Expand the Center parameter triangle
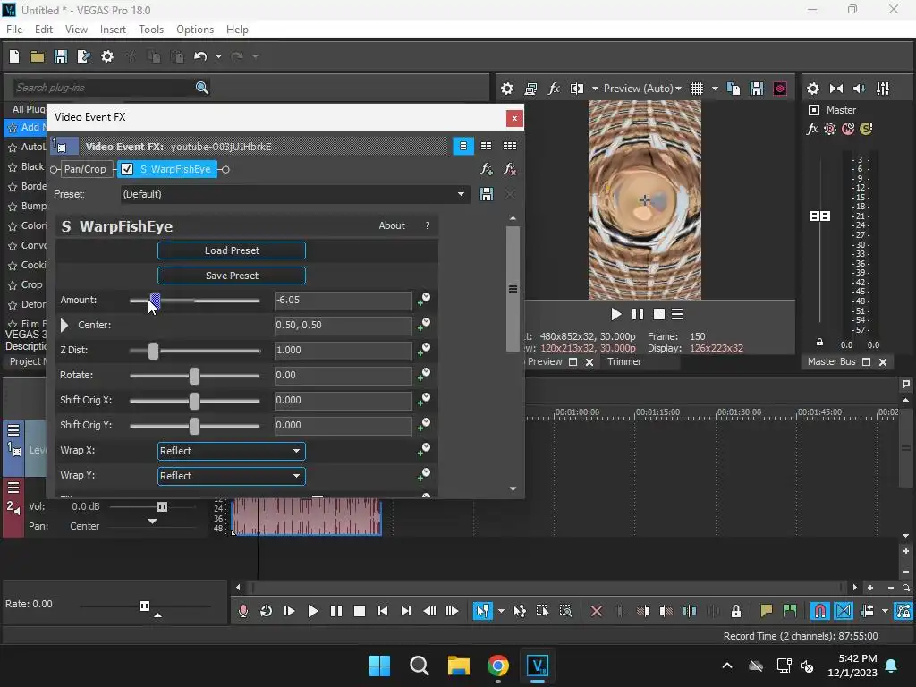This screenshot has height=687, width=916. [64, 325]
